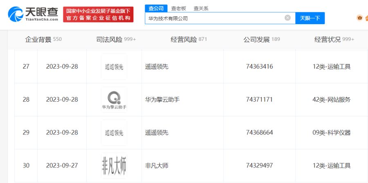Click registration number 74329497
Viewport: 368px width, 183px height.
pos(259,166)
